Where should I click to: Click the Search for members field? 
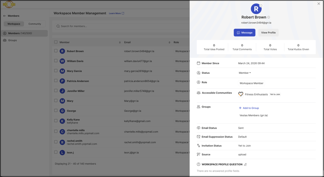coord(122,26)
